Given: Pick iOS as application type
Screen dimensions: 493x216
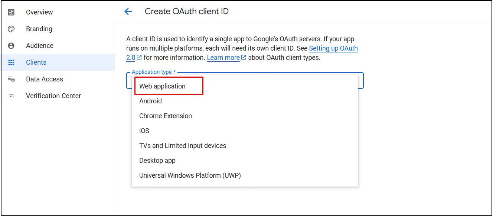Looking at the screenshot, I should 245,131.
